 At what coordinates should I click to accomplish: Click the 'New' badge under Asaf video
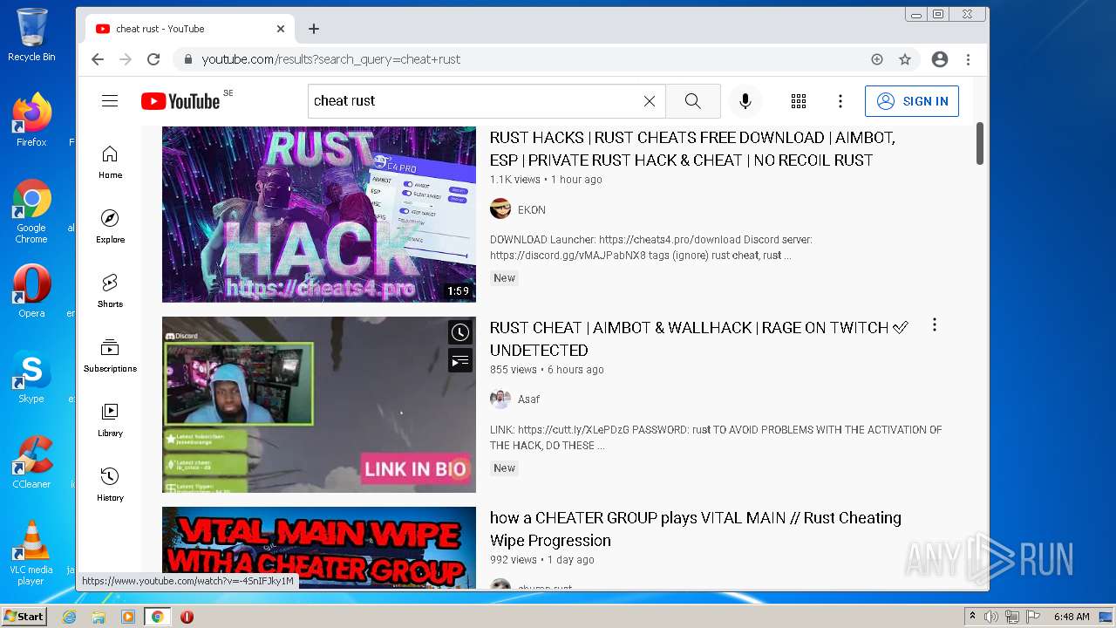(505, 468)
